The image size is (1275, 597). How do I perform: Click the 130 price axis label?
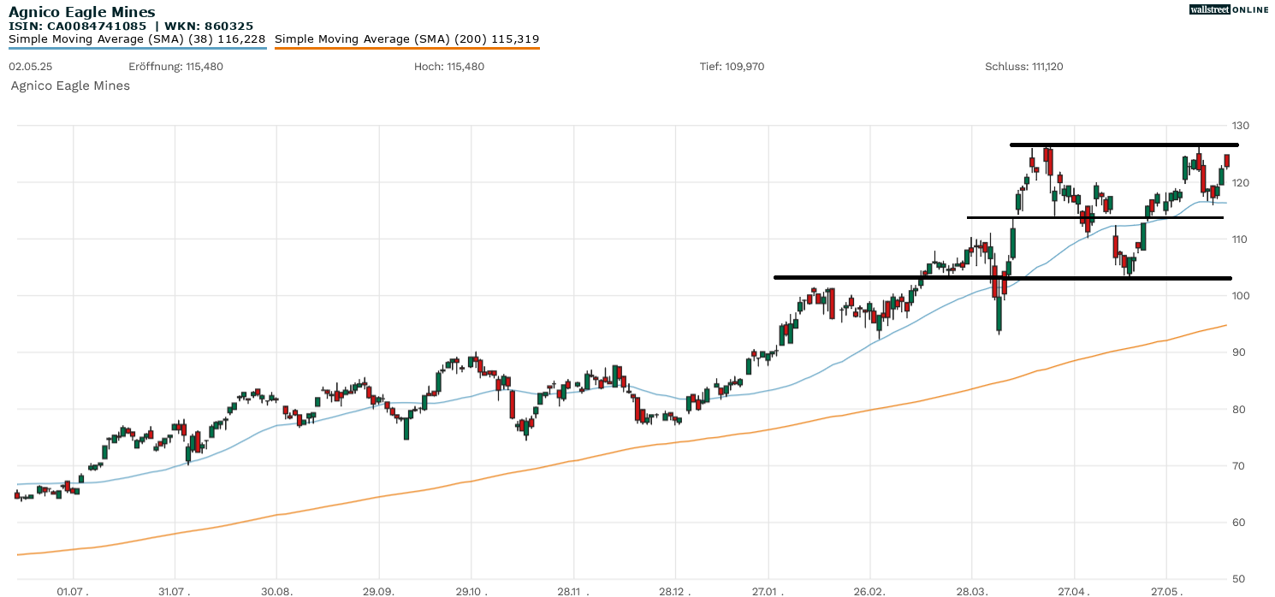(x=1240, y=126)
